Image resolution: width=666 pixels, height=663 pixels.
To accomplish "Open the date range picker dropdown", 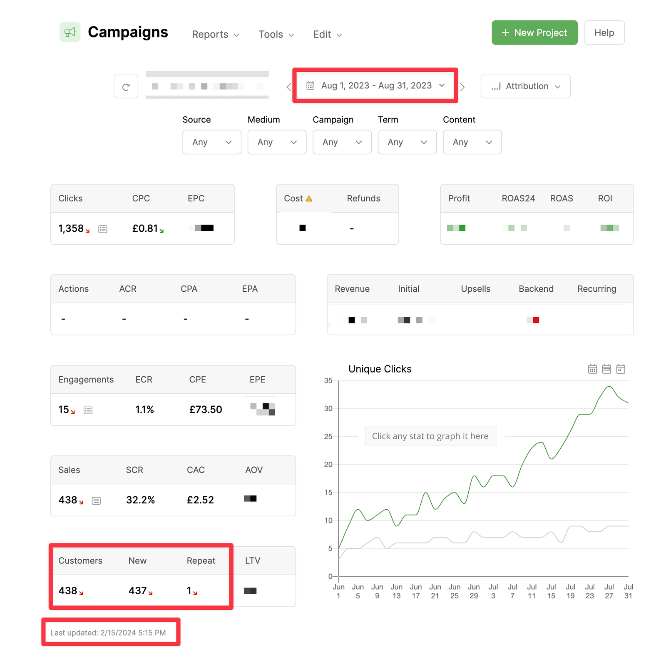I will 375,86.
